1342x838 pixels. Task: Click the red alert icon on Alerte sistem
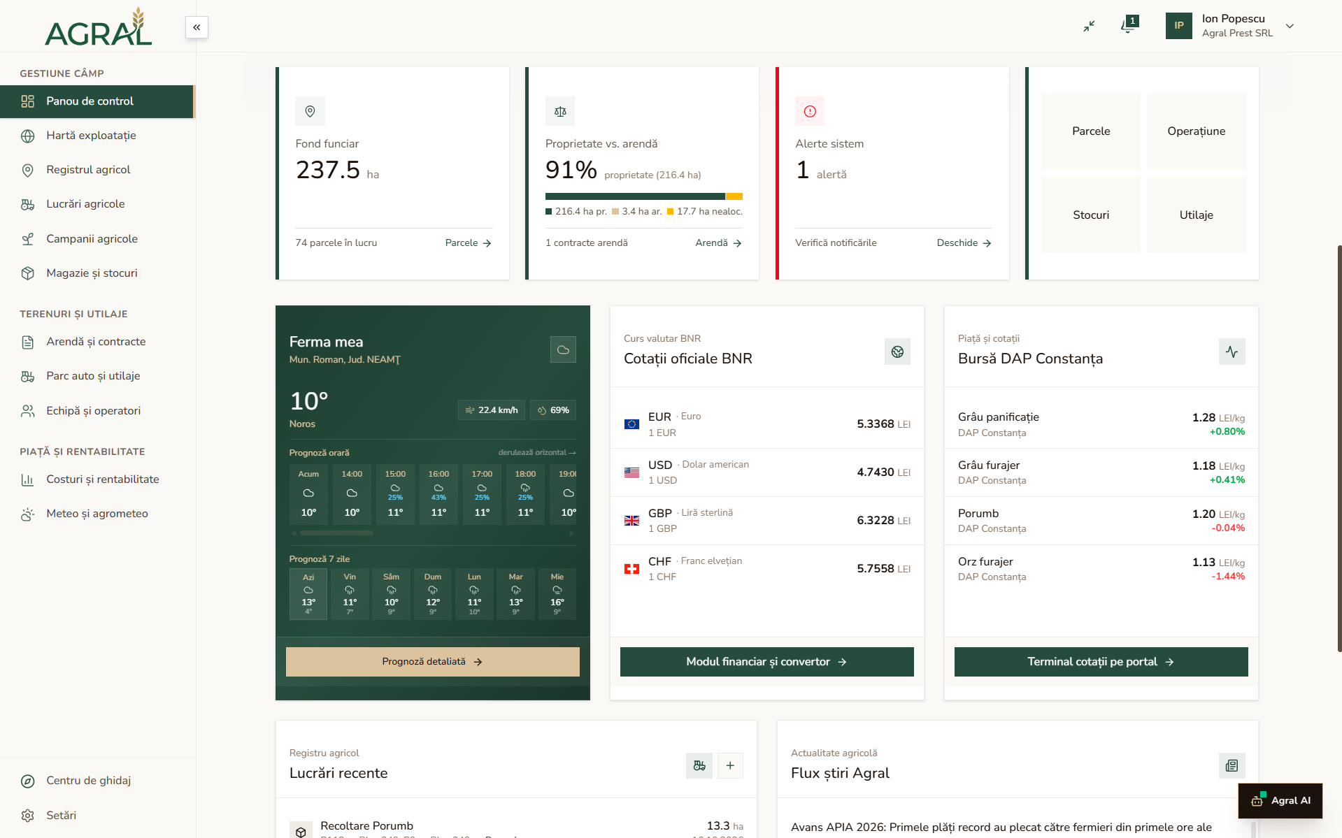pyautogui.click(x=810, y=111)
